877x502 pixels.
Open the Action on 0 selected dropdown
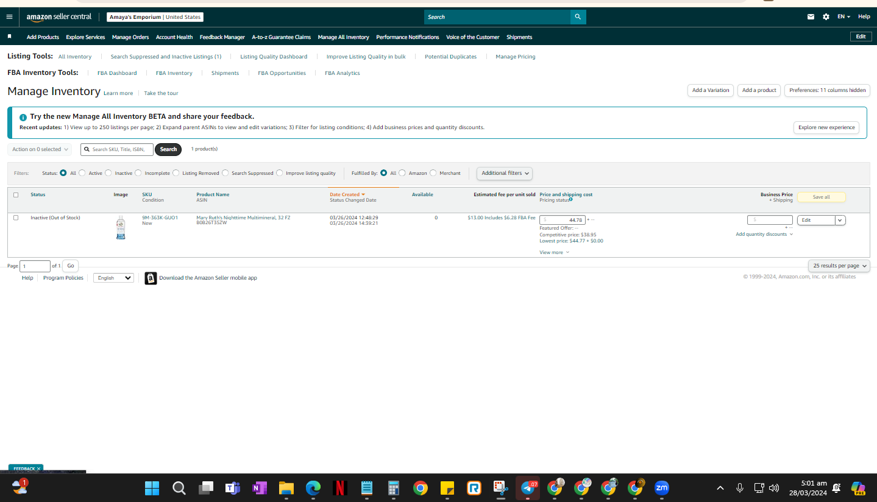tap(40, 149)
